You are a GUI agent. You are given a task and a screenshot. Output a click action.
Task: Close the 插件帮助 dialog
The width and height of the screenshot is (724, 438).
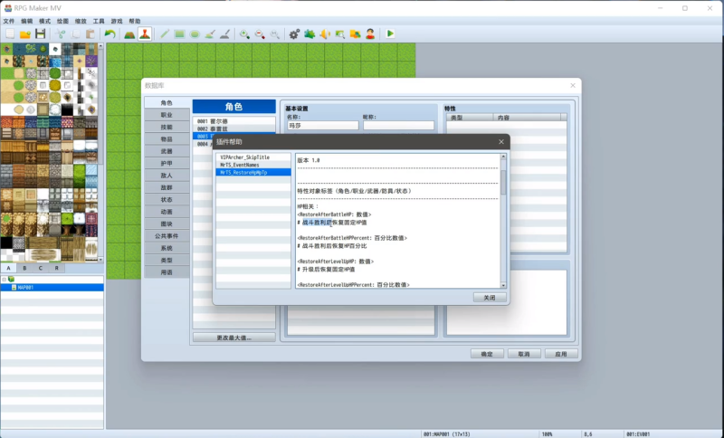tap(501, 142)
